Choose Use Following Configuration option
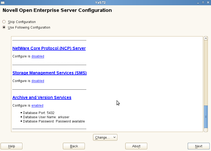The image size is (211, 151). click(x=4, y=28)
